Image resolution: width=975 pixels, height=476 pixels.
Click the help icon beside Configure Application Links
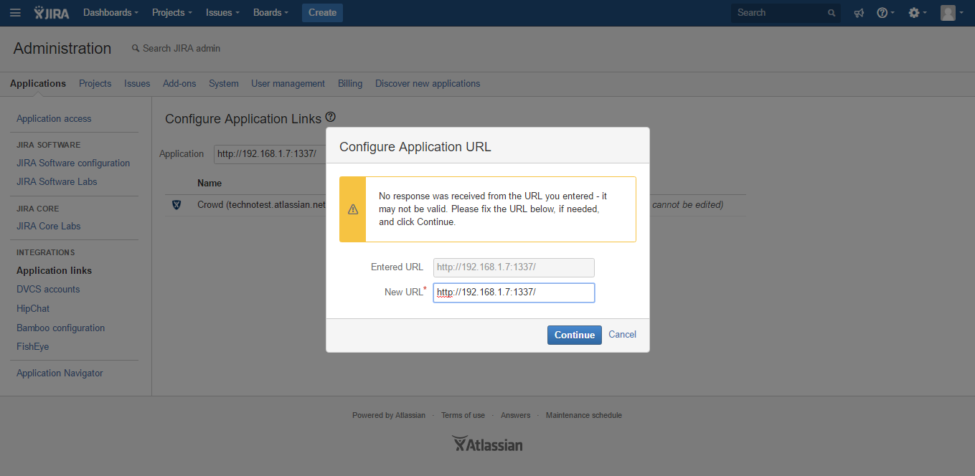331,117
